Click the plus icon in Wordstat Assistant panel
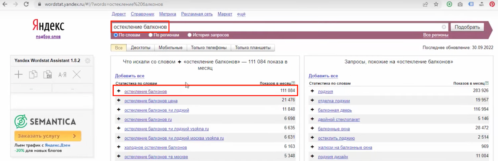The width and height of the screenshot is (498, 161). (19, 74)
